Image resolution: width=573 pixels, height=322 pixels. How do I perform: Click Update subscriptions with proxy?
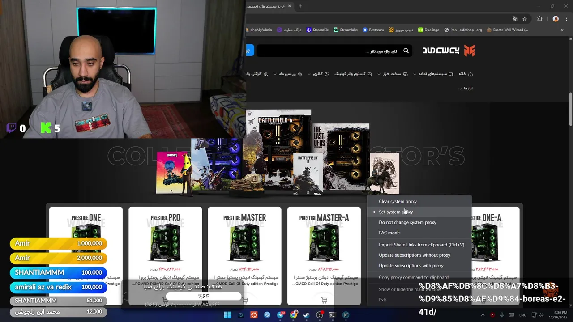pos(419,266)
